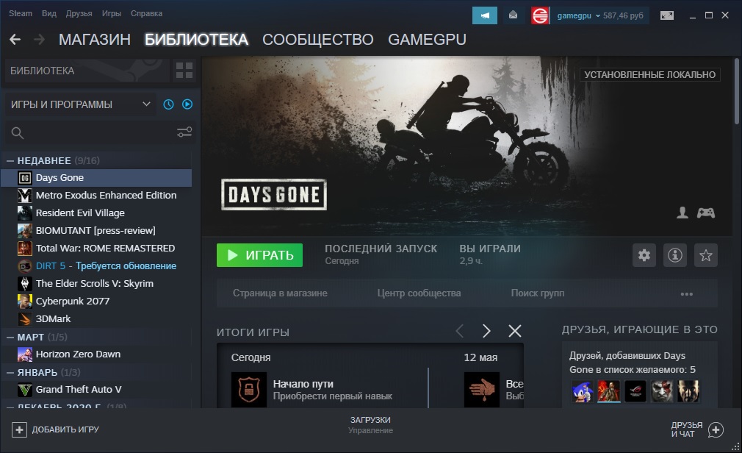Select Metro Exodus Enhanced Edition
The width and height of the screenshot is (742, 453).
(97, 195)
